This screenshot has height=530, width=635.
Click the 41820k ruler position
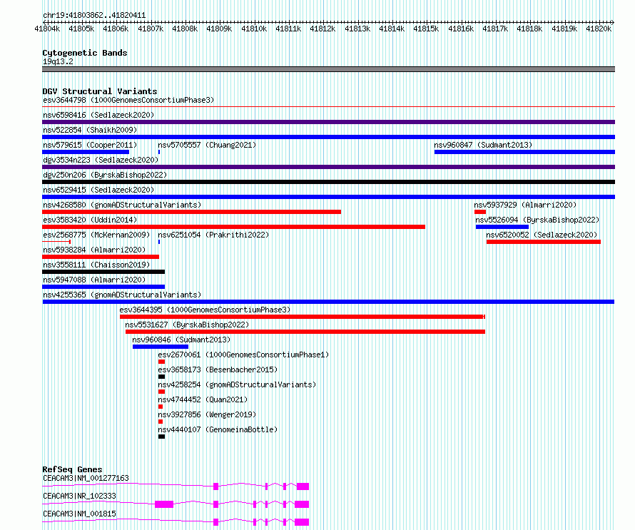(x=599, y=29)
